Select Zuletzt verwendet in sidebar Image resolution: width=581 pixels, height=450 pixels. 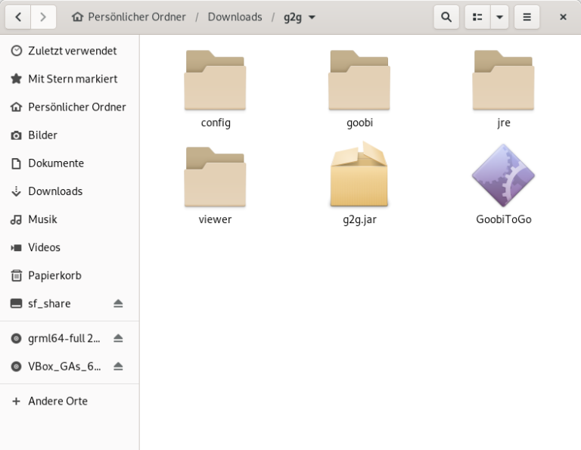[x=72, y=51]
